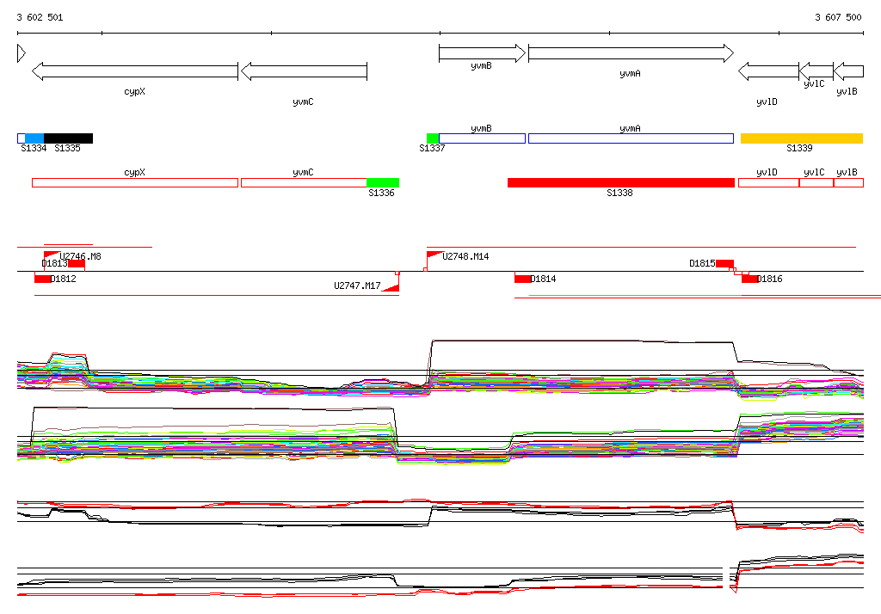Click the blue-outlined yvmB box
Screen dimensions: 881x614
[482, 138]
